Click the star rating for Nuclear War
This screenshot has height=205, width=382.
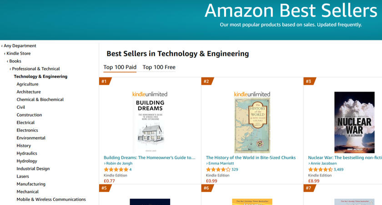[x=320, y=170]
